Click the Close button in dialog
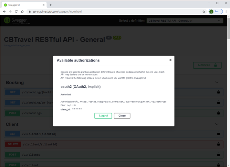 point(122,116)
